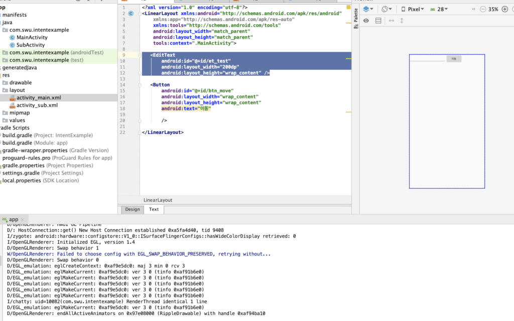
Task: Collapse the Button tag fold marker
Action: (x=140, y=85)
